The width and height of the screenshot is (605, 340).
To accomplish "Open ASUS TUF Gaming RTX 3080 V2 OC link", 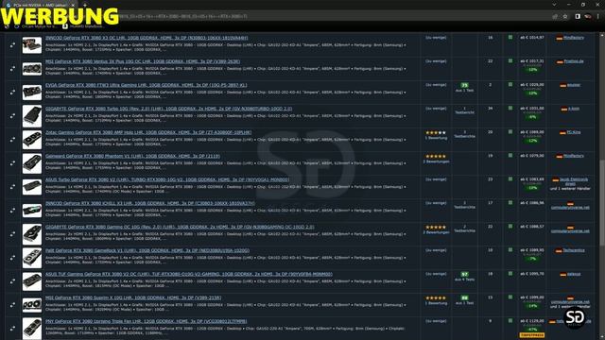I will (x=189, y=274).
